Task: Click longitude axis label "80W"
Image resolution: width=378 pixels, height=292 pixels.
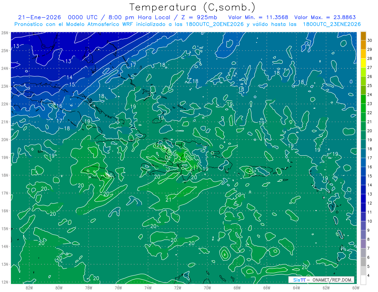Action: click(59, 288)
